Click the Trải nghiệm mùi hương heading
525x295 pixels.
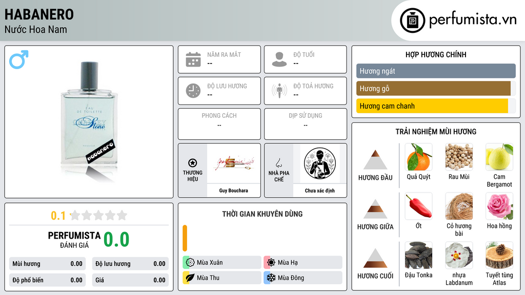pos(436,132)
